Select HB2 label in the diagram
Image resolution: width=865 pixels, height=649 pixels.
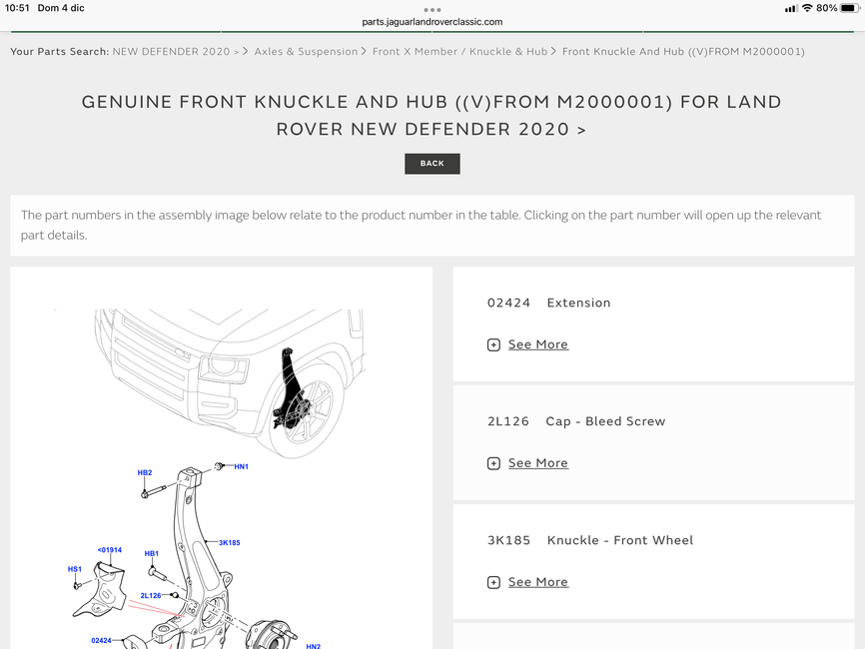tap(145, 473)
